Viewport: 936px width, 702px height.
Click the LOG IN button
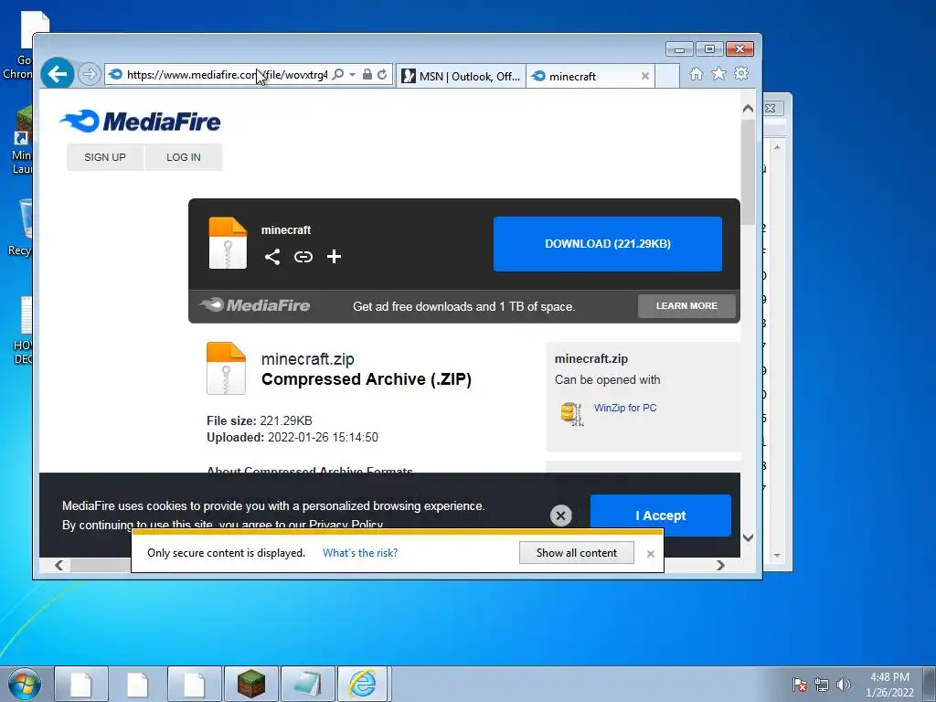click(184, 157)
